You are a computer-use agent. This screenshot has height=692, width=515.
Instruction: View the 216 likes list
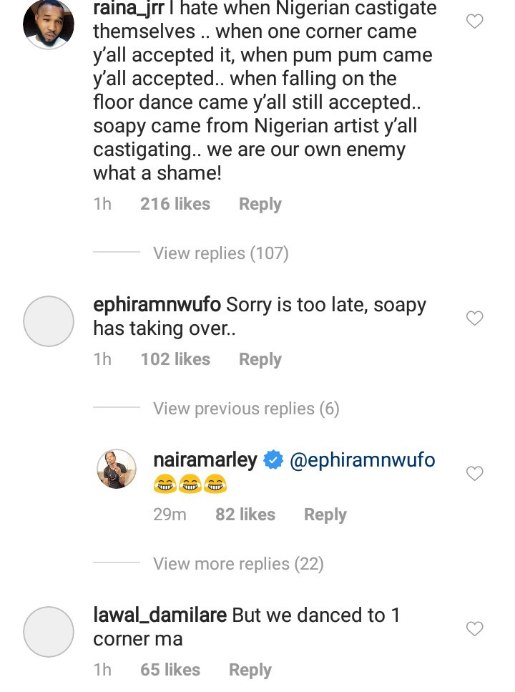coord(175,204)
